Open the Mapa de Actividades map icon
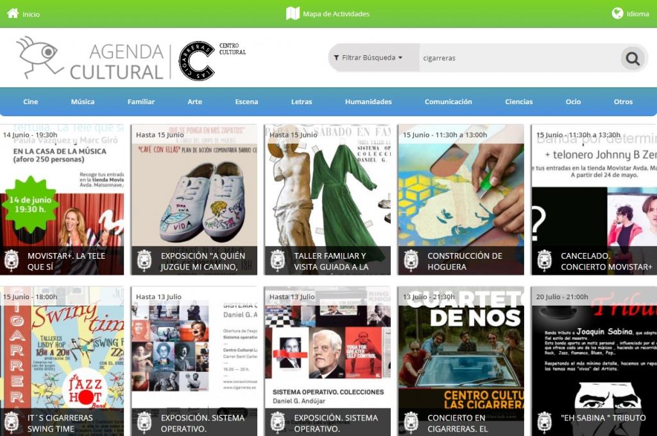The width and height of the screenshot is (657, 436). tap(293, 13)
